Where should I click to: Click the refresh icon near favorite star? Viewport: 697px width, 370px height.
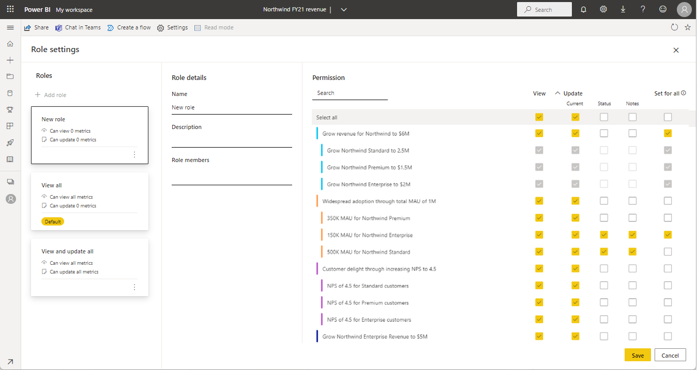[x=674, y=27]
